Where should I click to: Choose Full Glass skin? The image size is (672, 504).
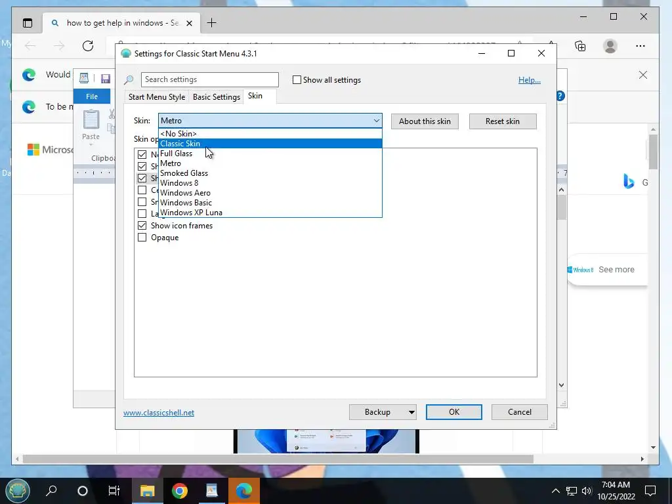[270, 154]
